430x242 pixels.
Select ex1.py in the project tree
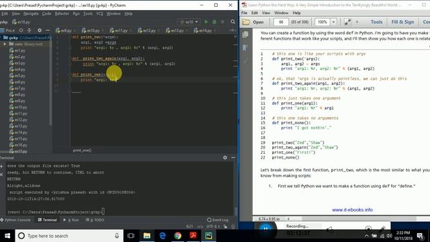point(17,50)
